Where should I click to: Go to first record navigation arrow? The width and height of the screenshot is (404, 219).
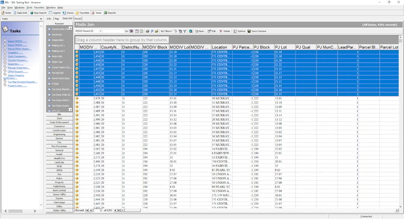[x=87, y=210]
